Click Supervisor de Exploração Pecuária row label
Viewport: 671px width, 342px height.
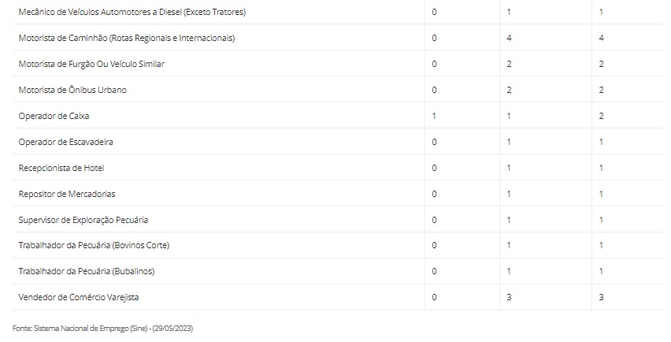(x=83, y=220)
